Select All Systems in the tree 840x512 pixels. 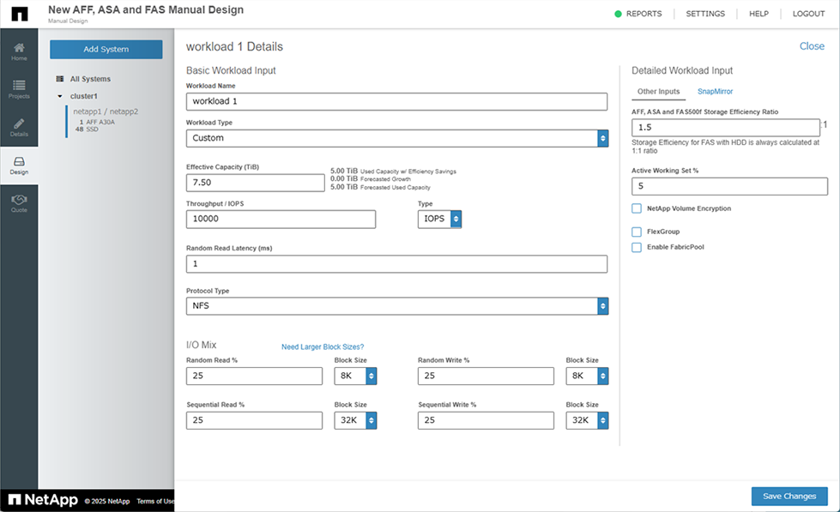90,79
